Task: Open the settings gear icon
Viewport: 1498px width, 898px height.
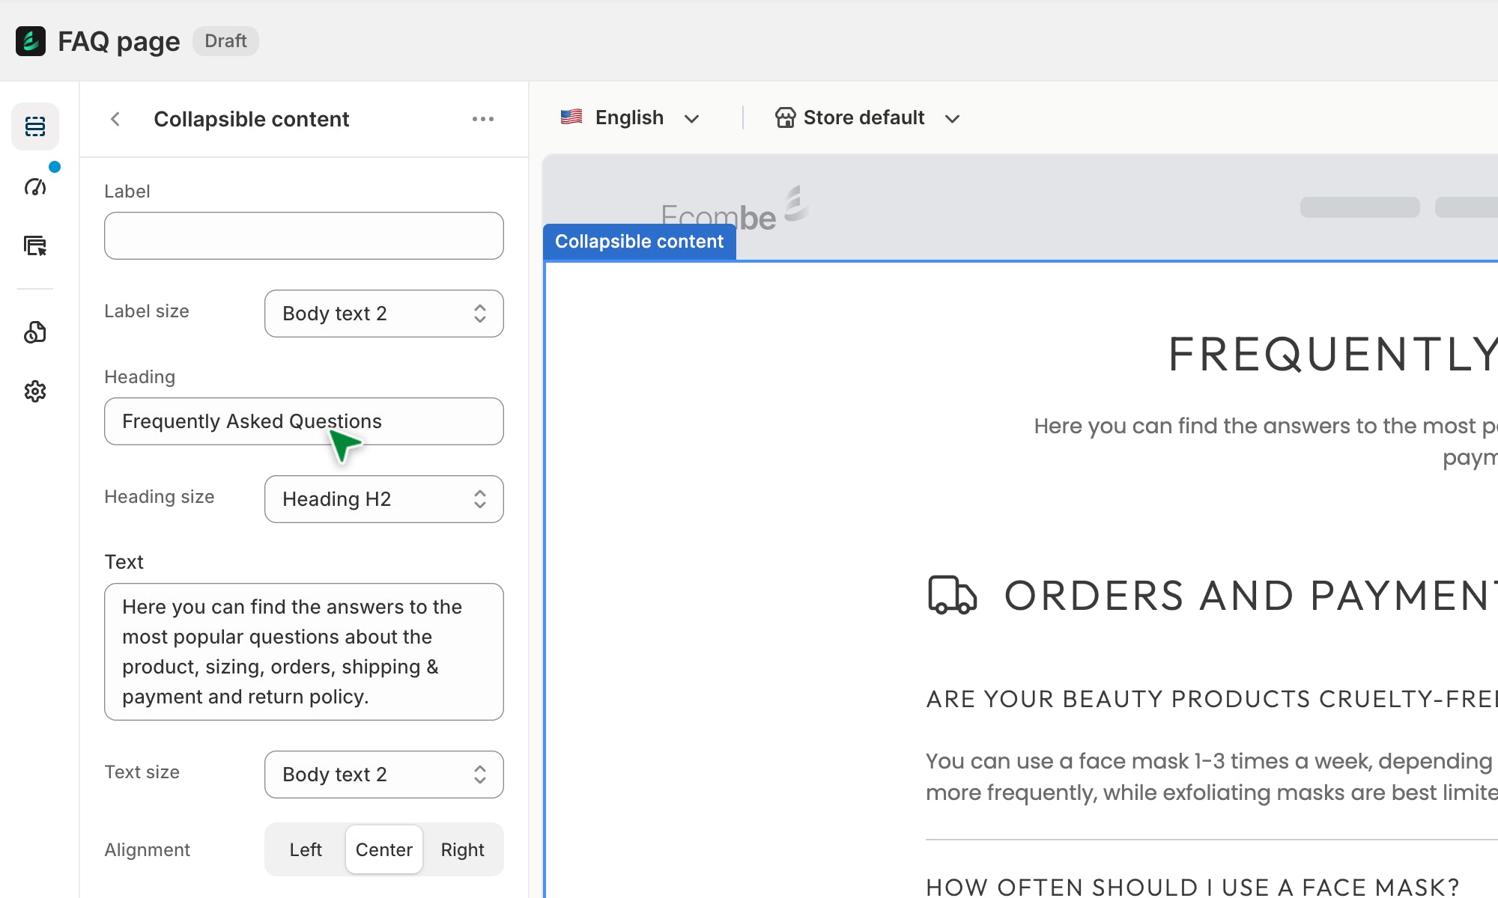Action: click(35, 391)
